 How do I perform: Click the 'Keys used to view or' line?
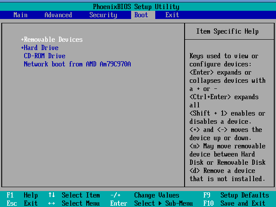224,56
